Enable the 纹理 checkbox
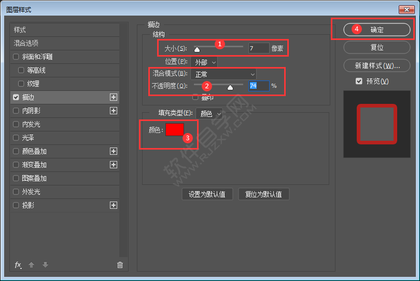Image resolution: width=420 pixels, height=281 pixels. (x=21, y=84)
